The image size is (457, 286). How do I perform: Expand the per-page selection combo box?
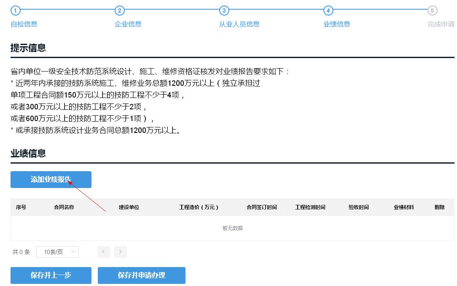57,252
